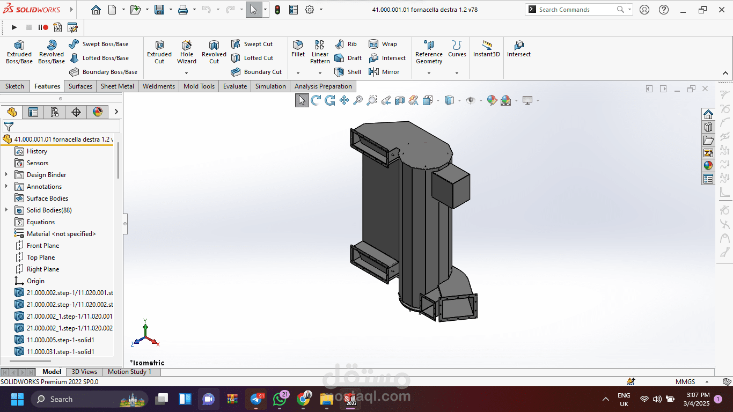Open Reference Geometry dropdown arrow
This screenshot has width=733, height=412.
click(429, 73)
